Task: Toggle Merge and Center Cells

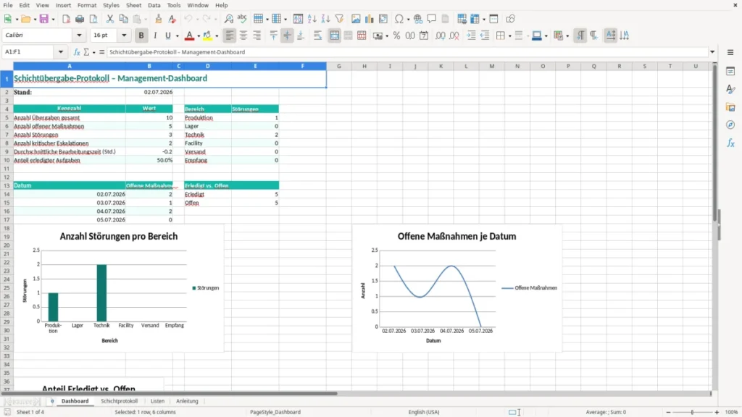Action: 334,35
